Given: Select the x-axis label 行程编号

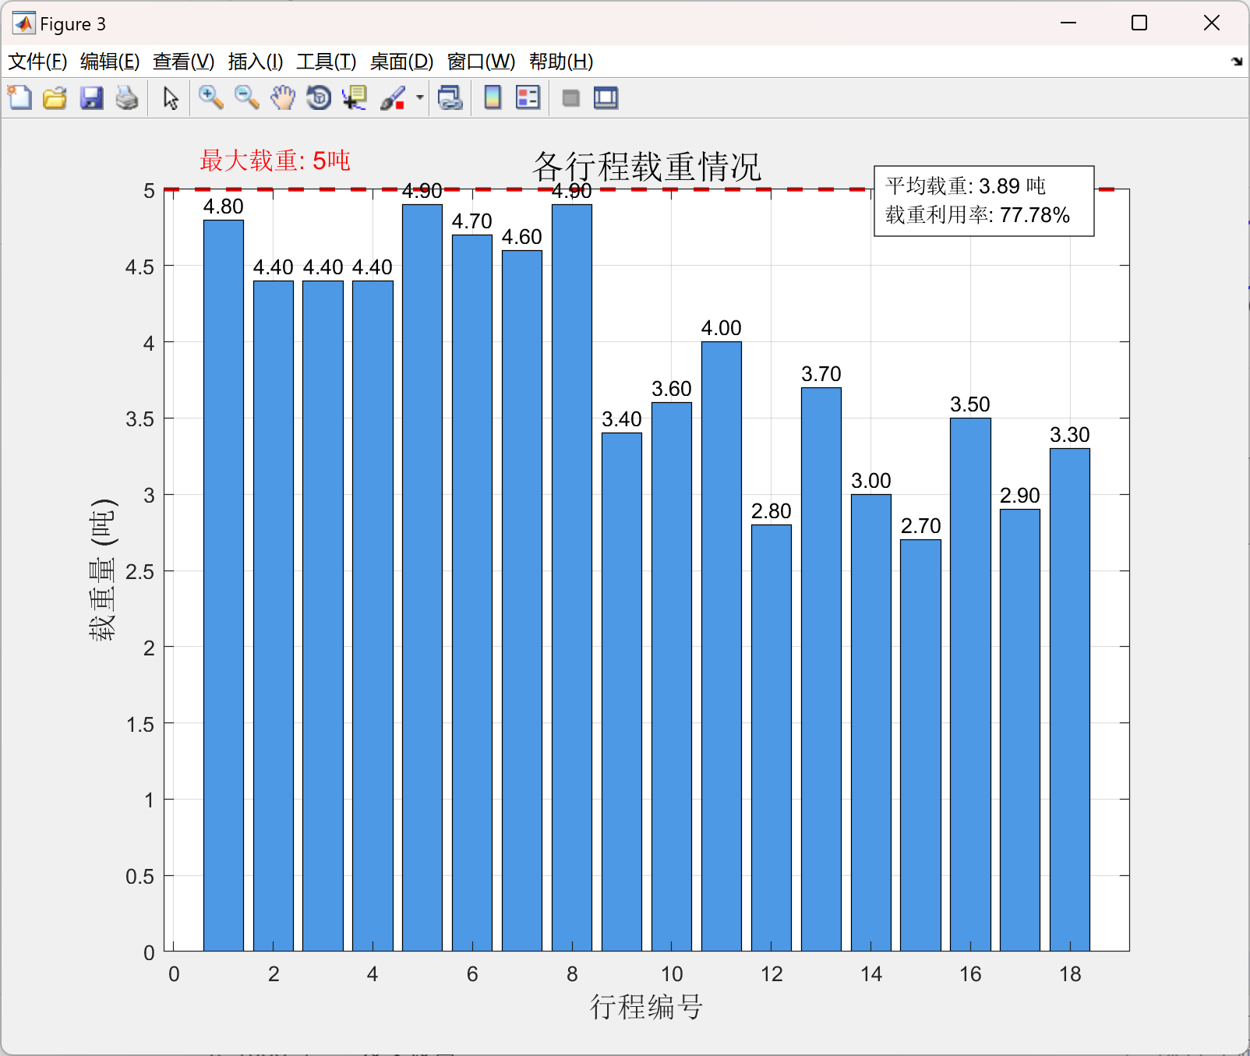Looking at the screenshot, I should [647, 1007].
